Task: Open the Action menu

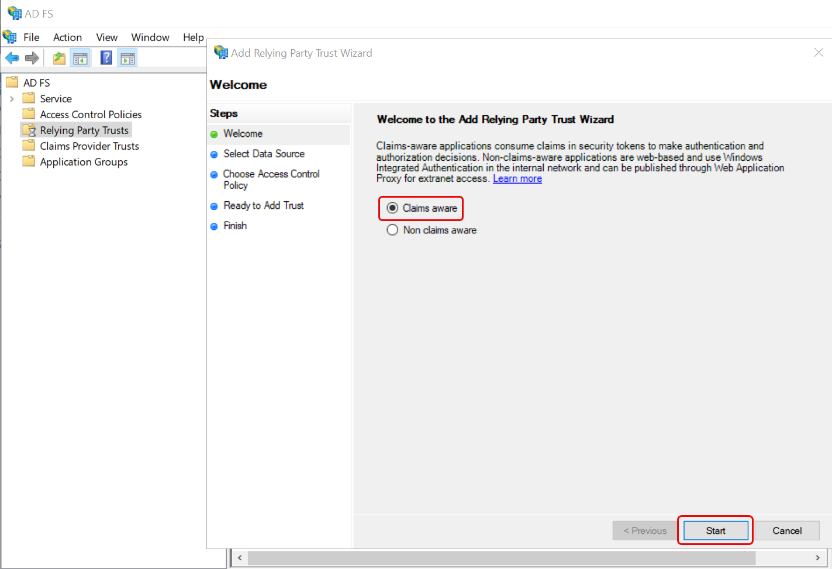Action: [x=67, y=37]
